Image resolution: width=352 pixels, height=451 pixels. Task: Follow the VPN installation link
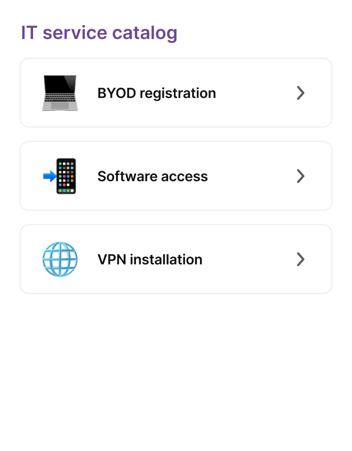coord(150,260)
